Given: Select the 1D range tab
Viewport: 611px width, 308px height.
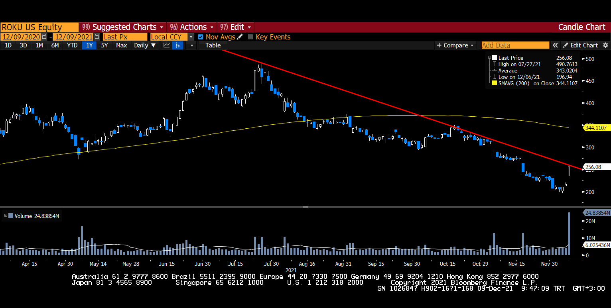Looking at the screenshot, I should (x=8, y=45).
